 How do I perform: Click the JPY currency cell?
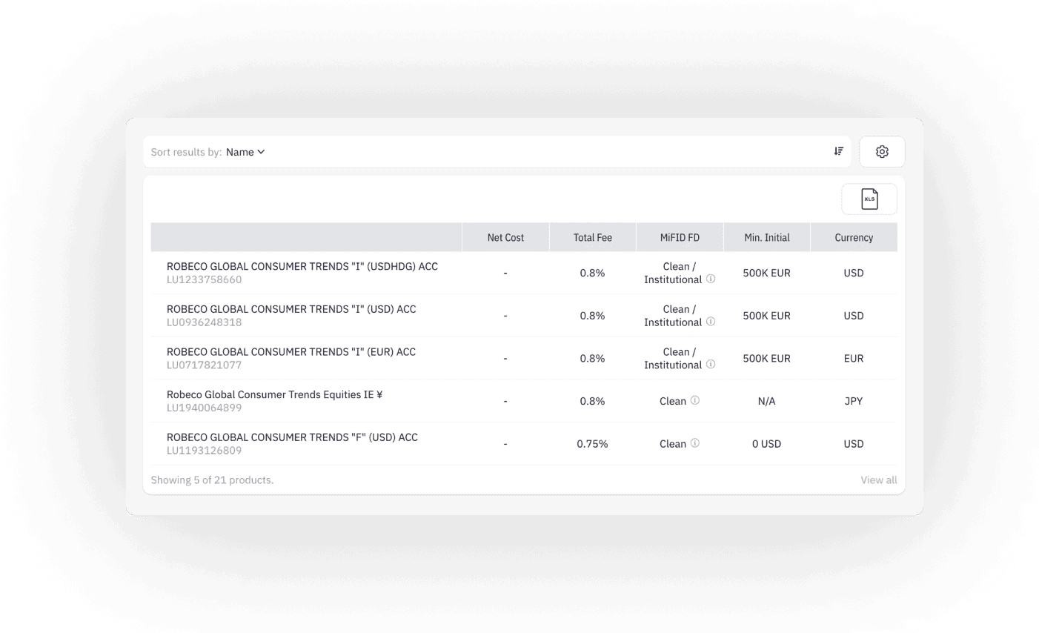pos(854,401)
